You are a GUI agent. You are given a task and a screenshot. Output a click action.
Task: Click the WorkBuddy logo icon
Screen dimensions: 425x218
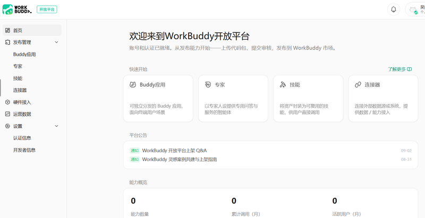pyautogui.click(x=7, y=10)
